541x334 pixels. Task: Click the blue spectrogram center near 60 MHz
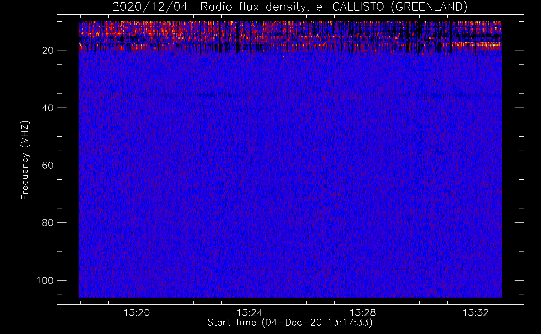pyautogui.click(x=290, y=165)
